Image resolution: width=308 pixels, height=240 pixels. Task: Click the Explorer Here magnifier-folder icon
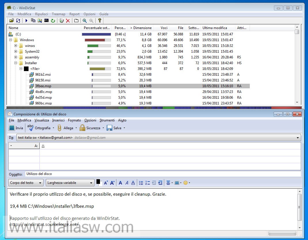(x=40, y=20)
